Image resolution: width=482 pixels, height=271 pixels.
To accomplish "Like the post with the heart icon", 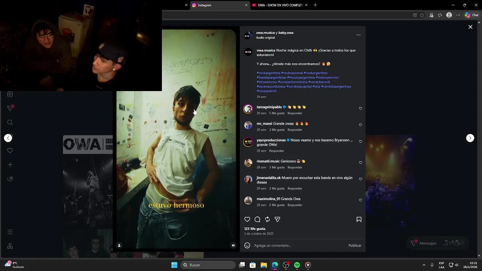I will pyautogui.click(x=247, y=219).
